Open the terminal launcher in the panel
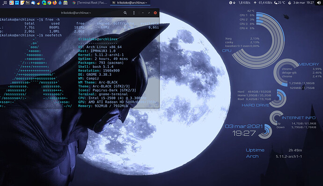 (28, 3)
